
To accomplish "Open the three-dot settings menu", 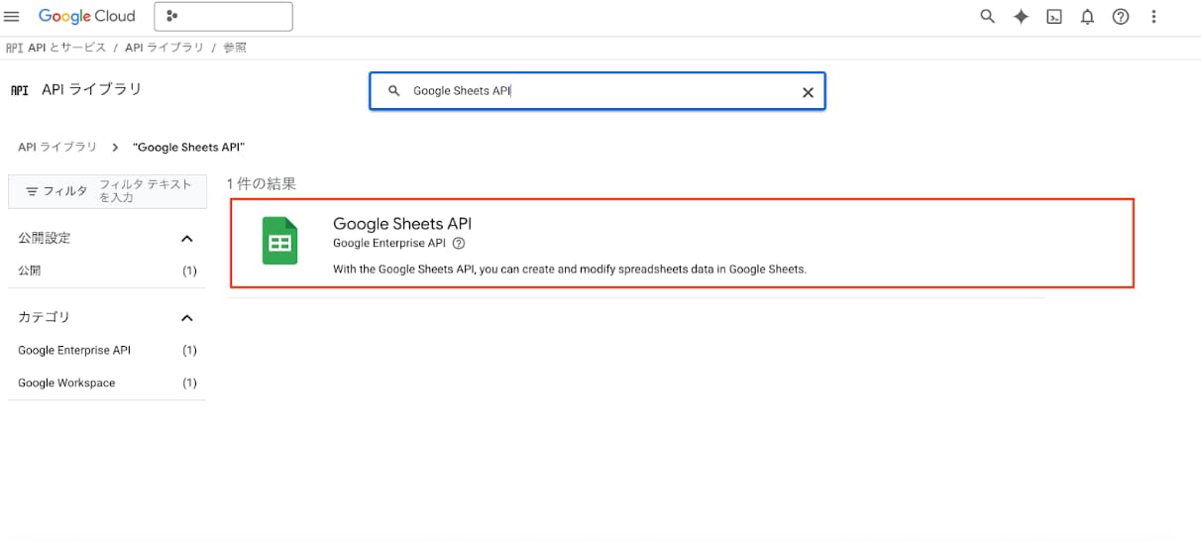I will (1153, 16).
